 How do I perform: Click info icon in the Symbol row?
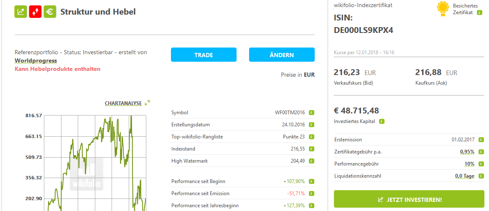pos(312,113)
